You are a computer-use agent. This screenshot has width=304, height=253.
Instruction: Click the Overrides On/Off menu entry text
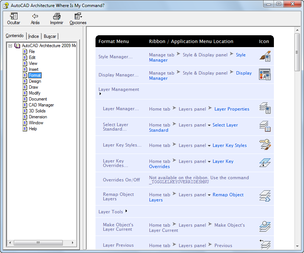pyautogui.click(x=122, y=180)
